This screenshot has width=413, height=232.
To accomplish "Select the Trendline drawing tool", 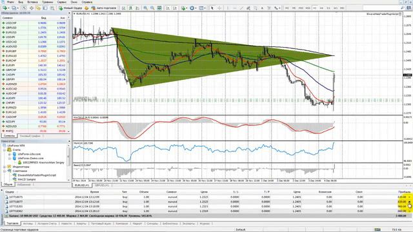I will click(241, 8).
